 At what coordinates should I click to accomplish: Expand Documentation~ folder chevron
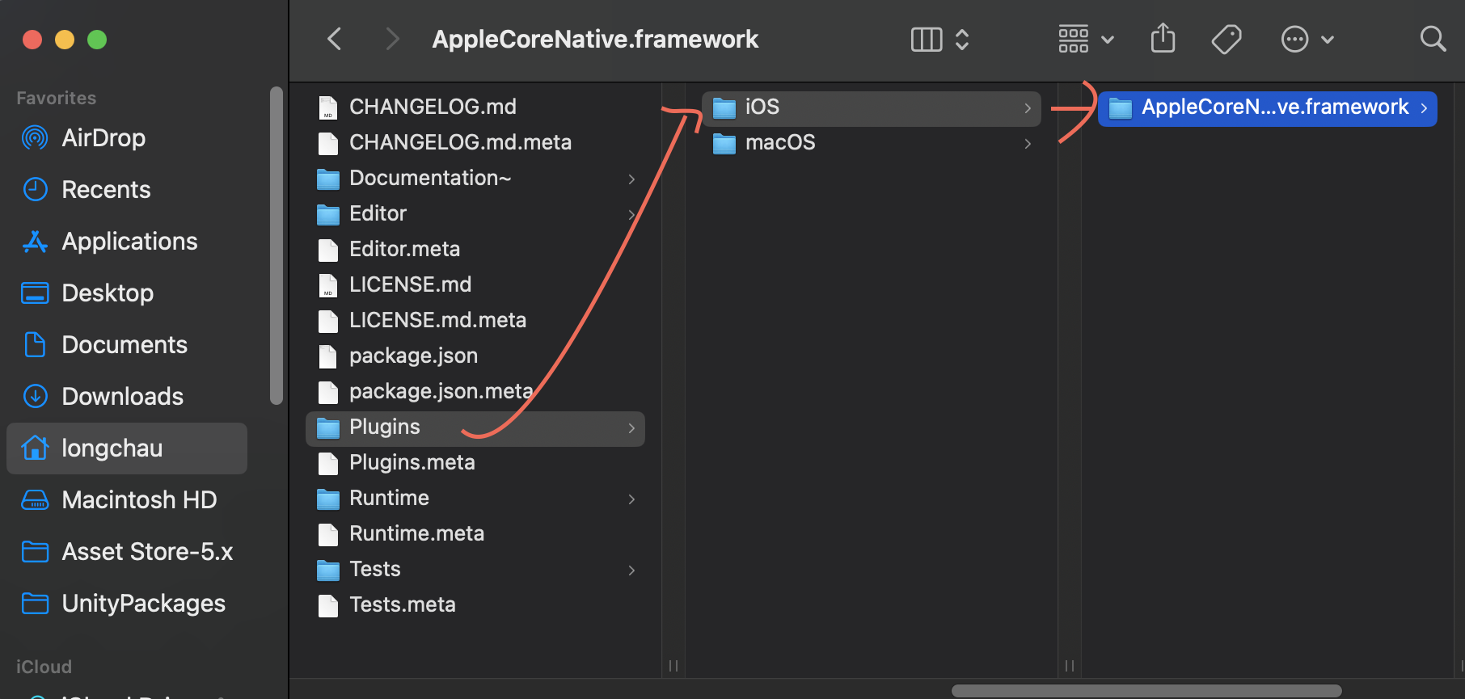tap(631, 179)
